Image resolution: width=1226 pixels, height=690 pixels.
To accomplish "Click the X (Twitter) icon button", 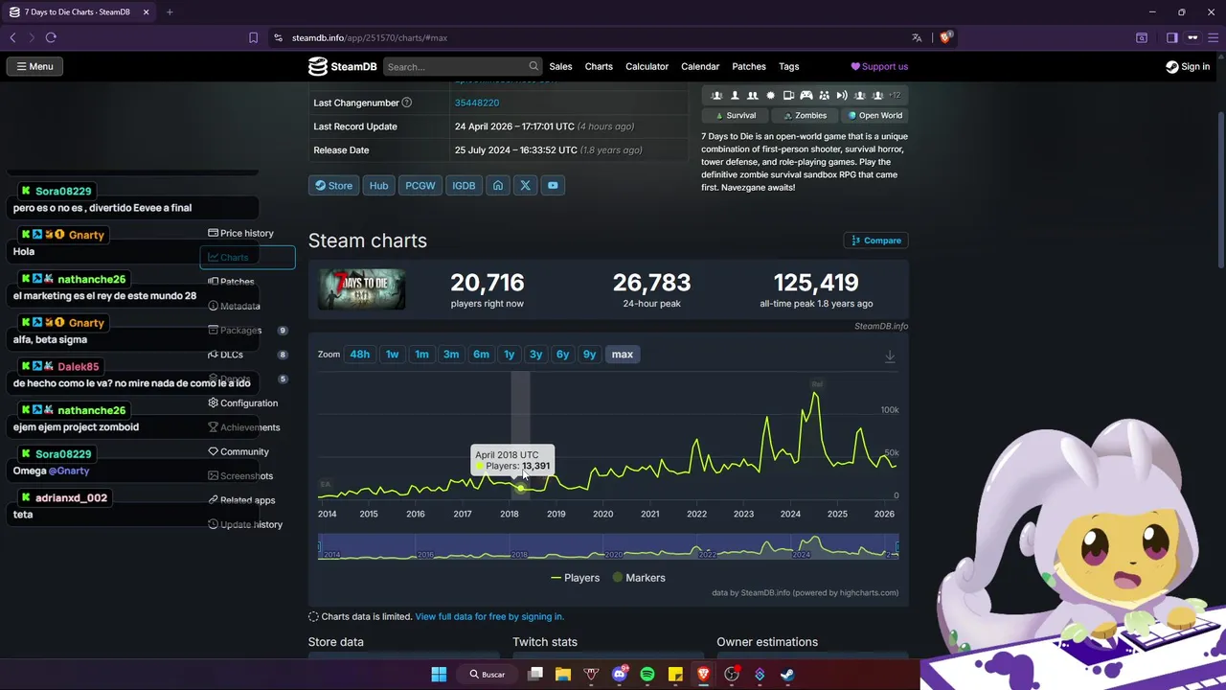I will click(x=525, y=186).
